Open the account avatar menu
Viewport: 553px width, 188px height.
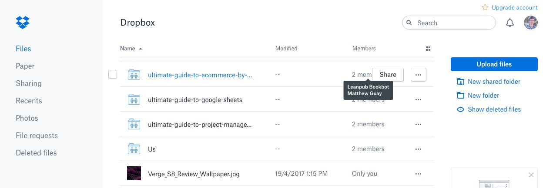531,23
